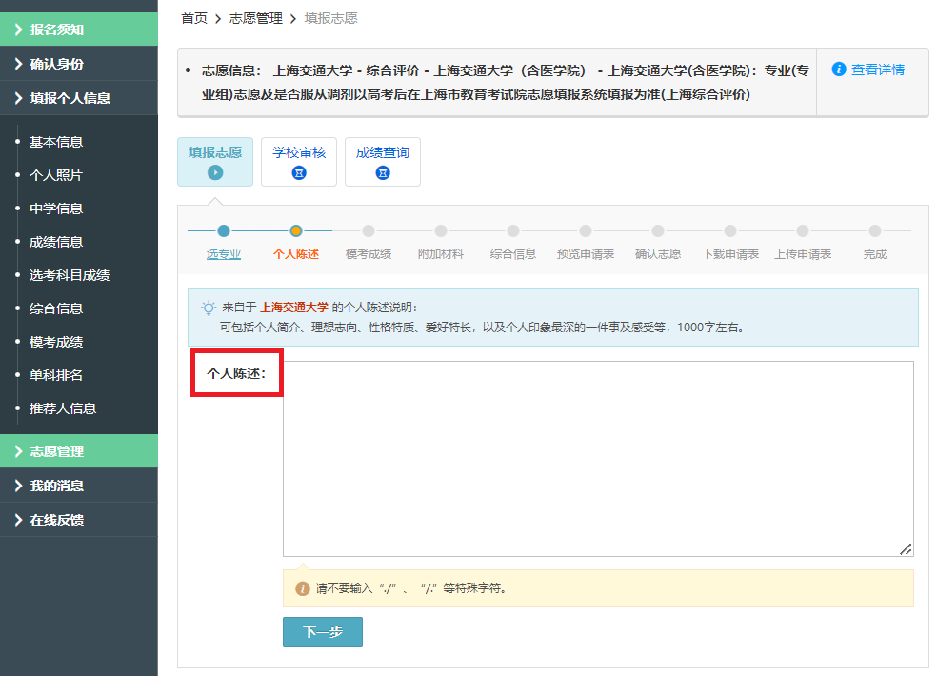The image size is (937, 676).
Task: Click the 确认志愿 step label
Action: [x=658, y=254]
